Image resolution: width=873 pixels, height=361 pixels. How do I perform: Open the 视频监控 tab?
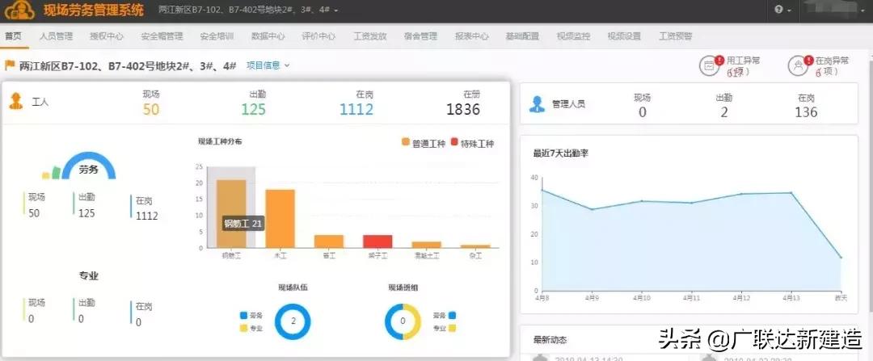pos(573,36)
